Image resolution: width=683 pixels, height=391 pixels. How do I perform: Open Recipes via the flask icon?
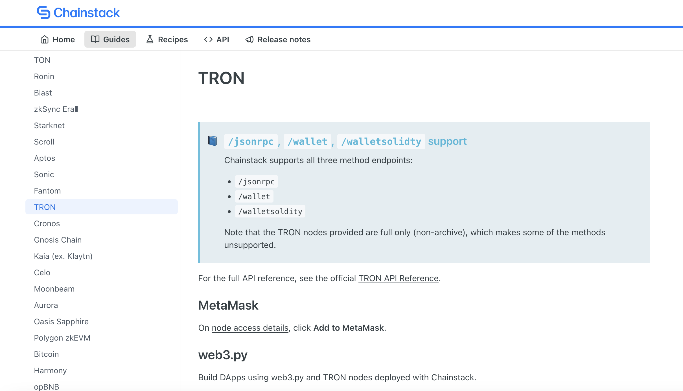point(150,39)
